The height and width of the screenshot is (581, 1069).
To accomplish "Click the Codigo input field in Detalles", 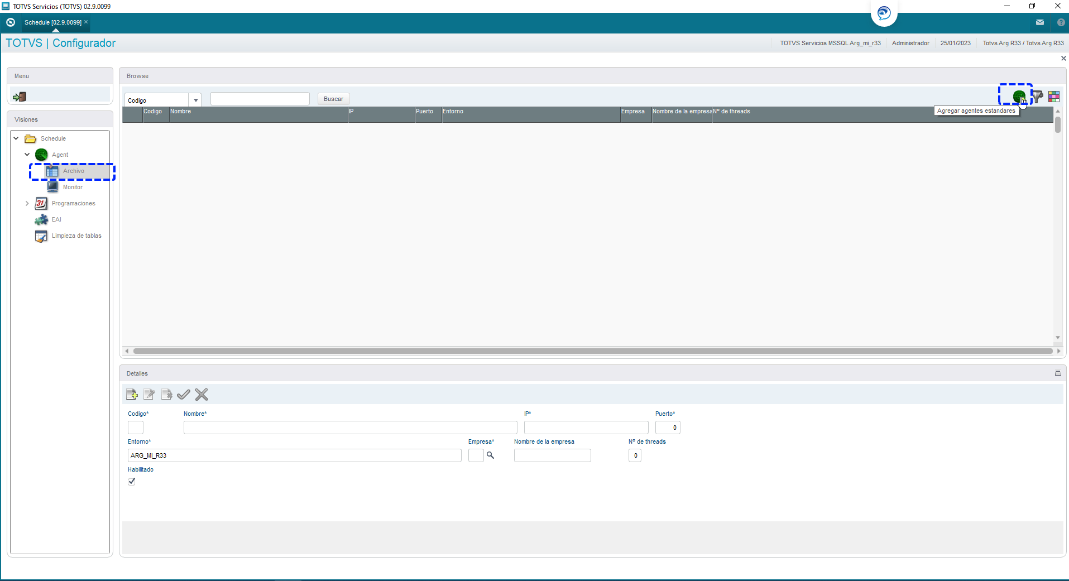I will click(x=136, y=428).
